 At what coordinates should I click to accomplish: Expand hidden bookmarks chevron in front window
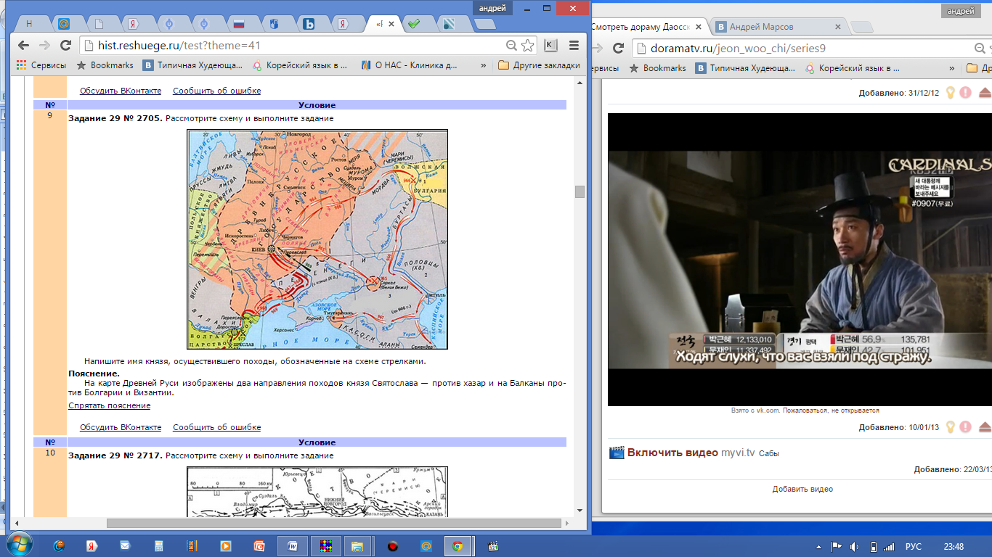pos(484,65)
